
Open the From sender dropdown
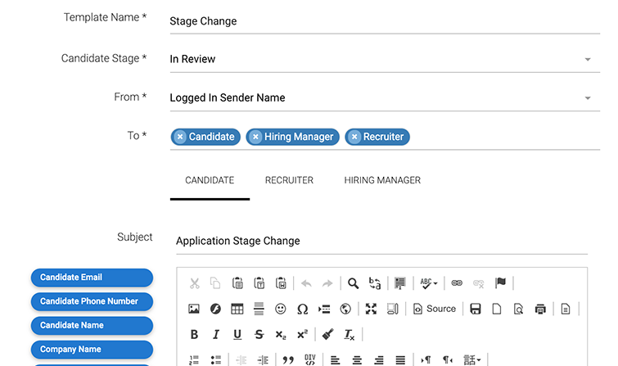tap(587, 98)
